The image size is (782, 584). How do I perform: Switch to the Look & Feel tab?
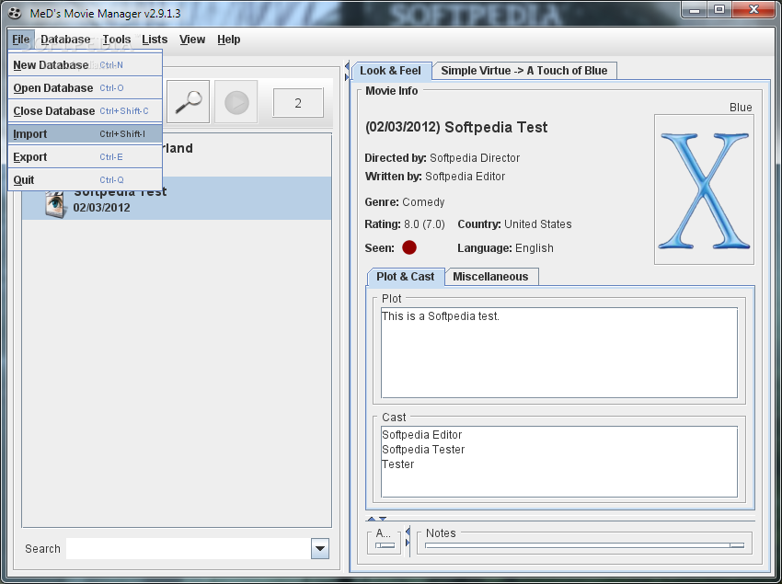(390, 71)
